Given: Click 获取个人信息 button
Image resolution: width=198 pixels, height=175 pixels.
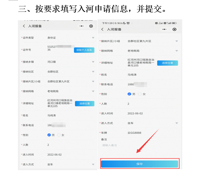Looking at the screenshot, I should click(x=84, y=50).
